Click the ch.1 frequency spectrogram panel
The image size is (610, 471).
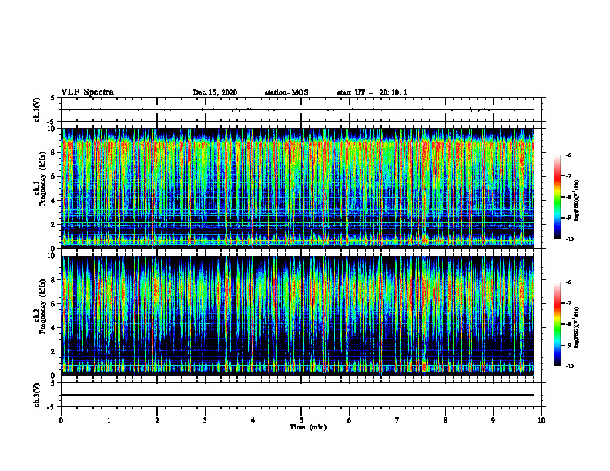(x=297, y=188)
